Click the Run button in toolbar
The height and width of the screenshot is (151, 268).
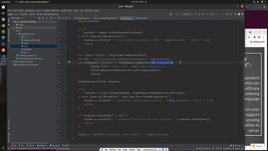tap(196, 14)
